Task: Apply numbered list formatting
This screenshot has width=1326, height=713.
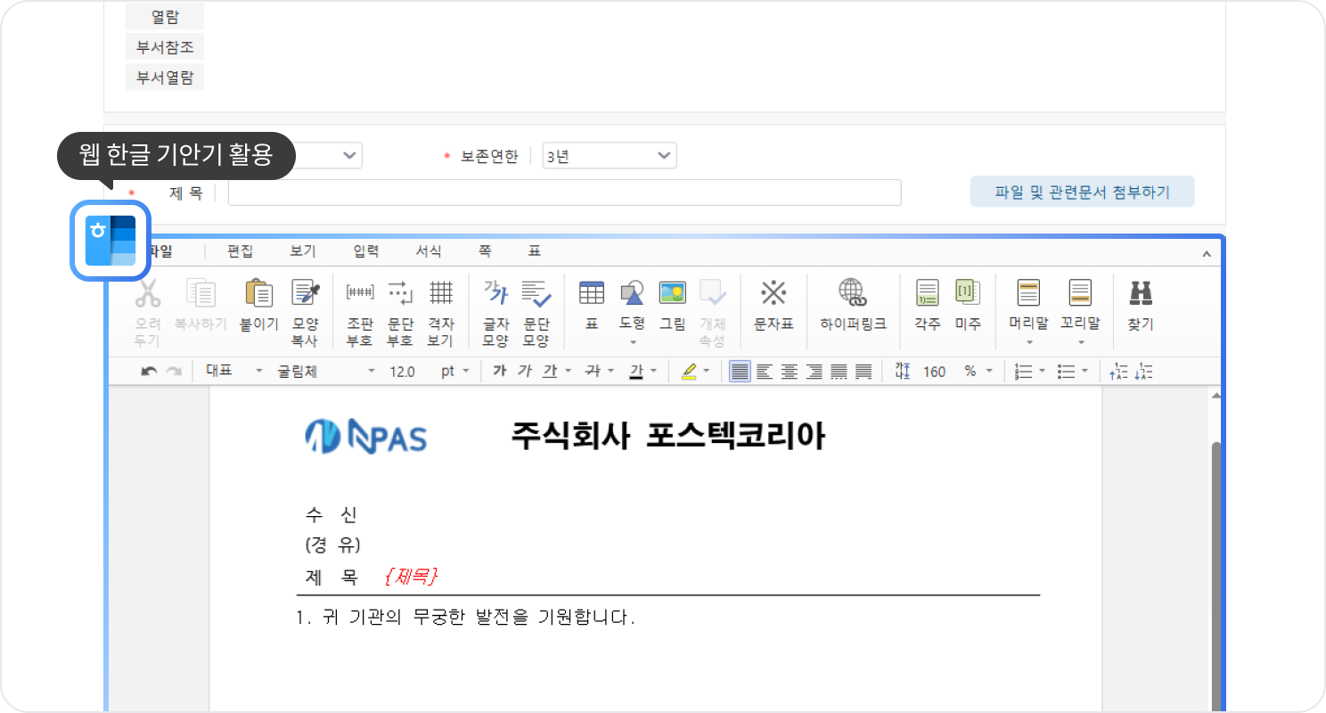Action: (x=1023, y=372)
